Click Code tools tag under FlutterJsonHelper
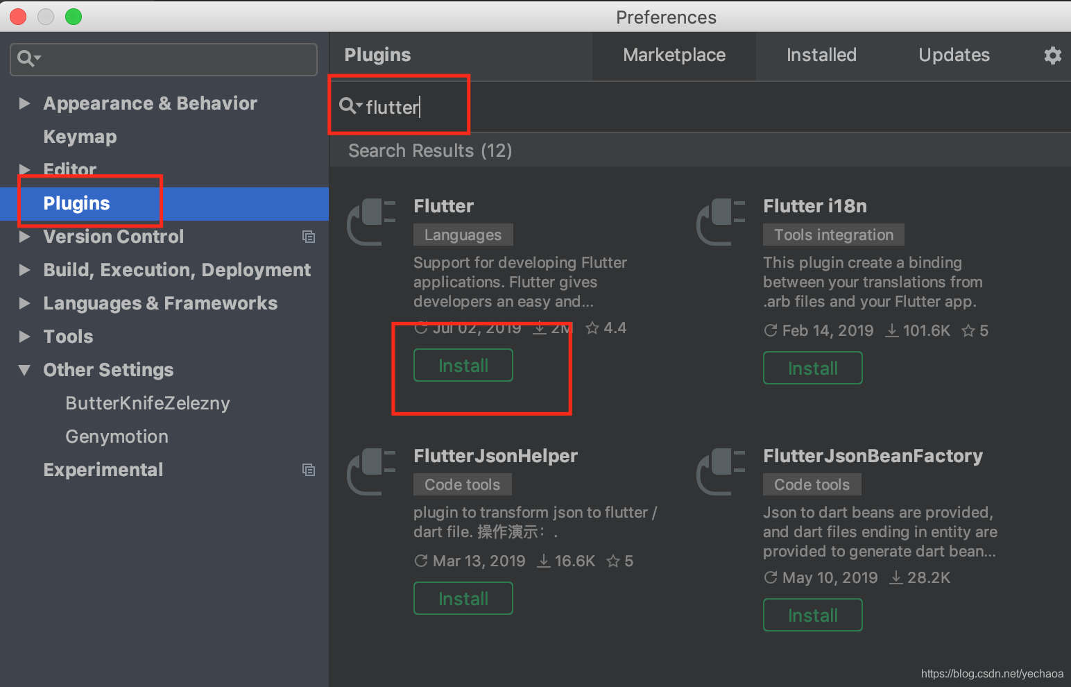This screenshot has width=1071, height=687. [463, 484]
